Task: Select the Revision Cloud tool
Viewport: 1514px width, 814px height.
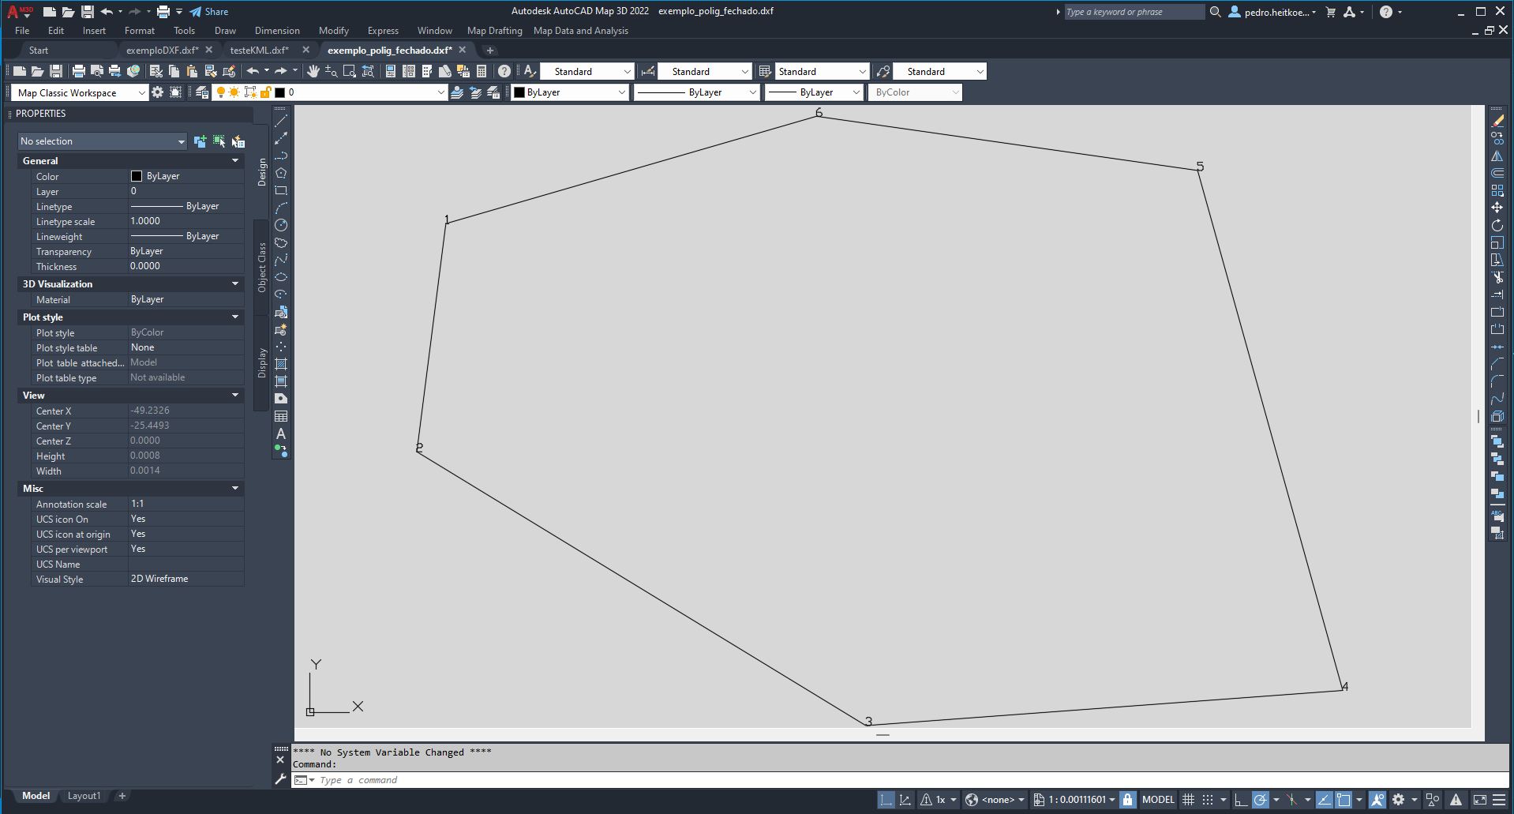Action: point(281,242)
